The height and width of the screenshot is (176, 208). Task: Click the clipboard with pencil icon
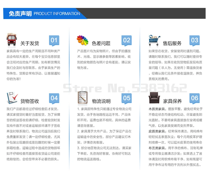coord(82,97)
